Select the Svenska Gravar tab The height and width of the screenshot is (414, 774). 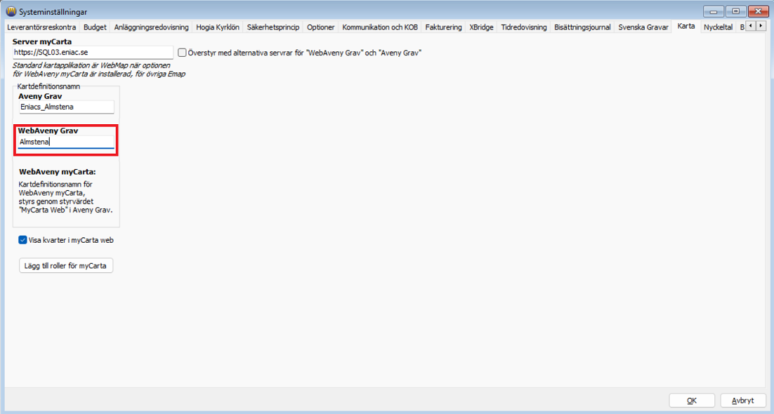[x=643, y=27]
